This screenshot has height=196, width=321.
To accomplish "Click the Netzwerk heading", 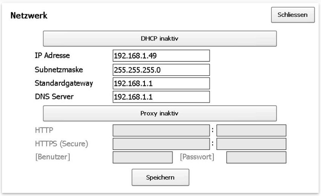I will (29, 16).
